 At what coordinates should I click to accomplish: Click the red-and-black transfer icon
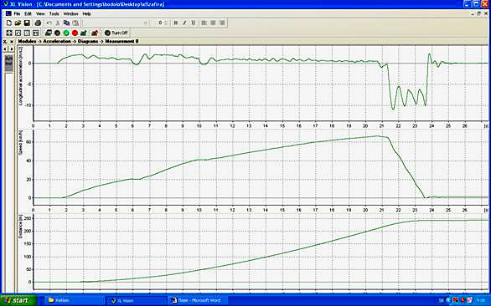pyautogui.click(x=95, y=33)
